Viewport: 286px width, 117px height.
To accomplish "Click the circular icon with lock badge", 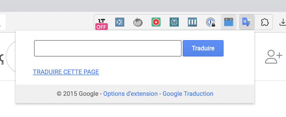I will click(211, 22).
